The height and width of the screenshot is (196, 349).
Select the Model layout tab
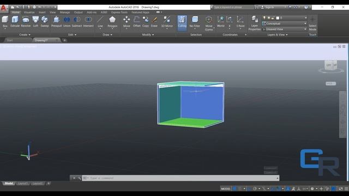pos(9,183)
